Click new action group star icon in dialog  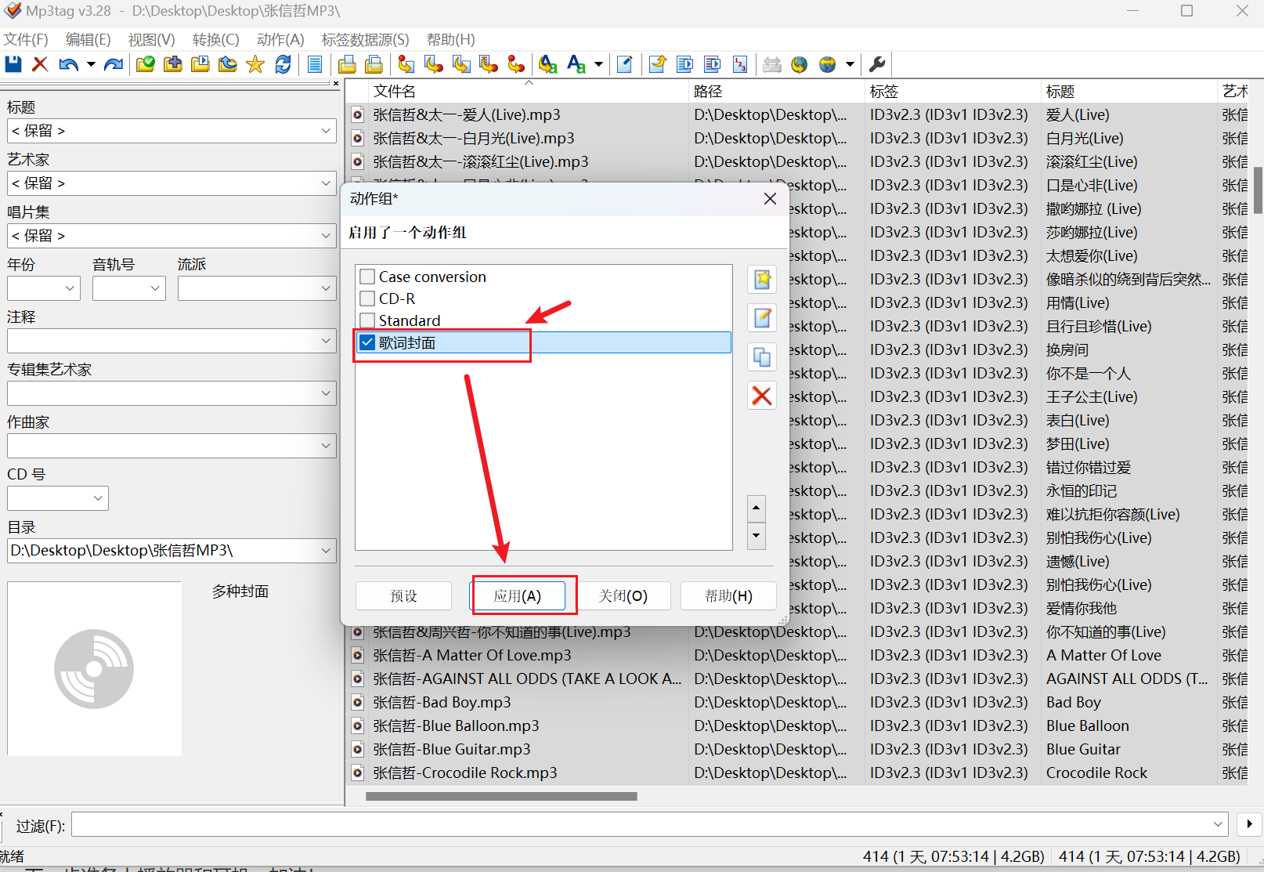pos(762,279)
